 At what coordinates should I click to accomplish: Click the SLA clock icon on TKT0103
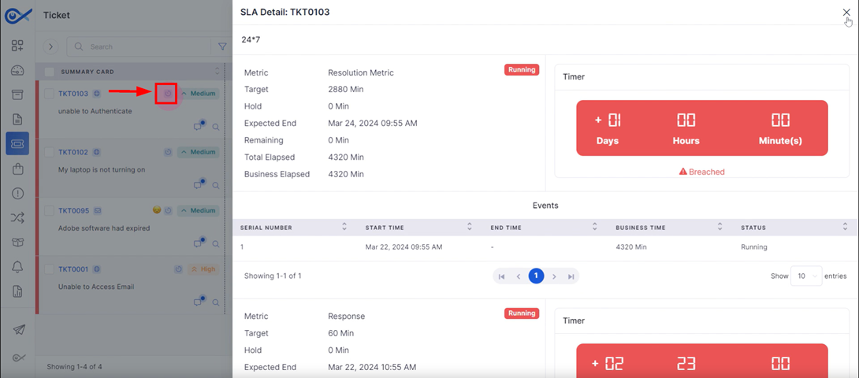(x=167, y=94)
